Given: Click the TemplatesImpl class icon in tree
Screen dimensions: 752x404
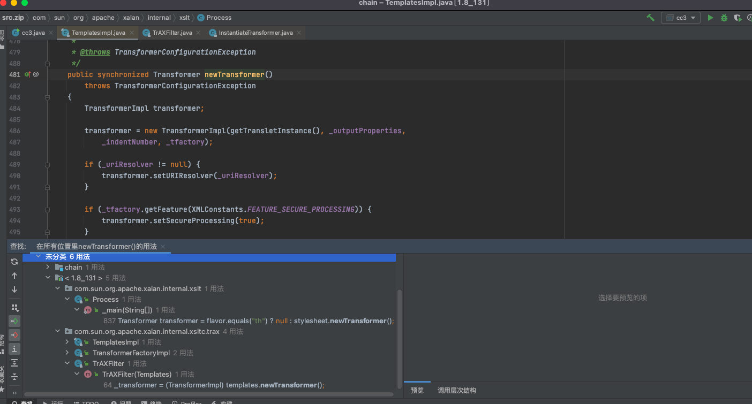Looking at the screenshot, I should pos(78,342).
